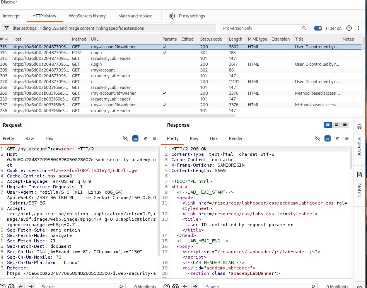Focus the Request pane Search field

82,286
